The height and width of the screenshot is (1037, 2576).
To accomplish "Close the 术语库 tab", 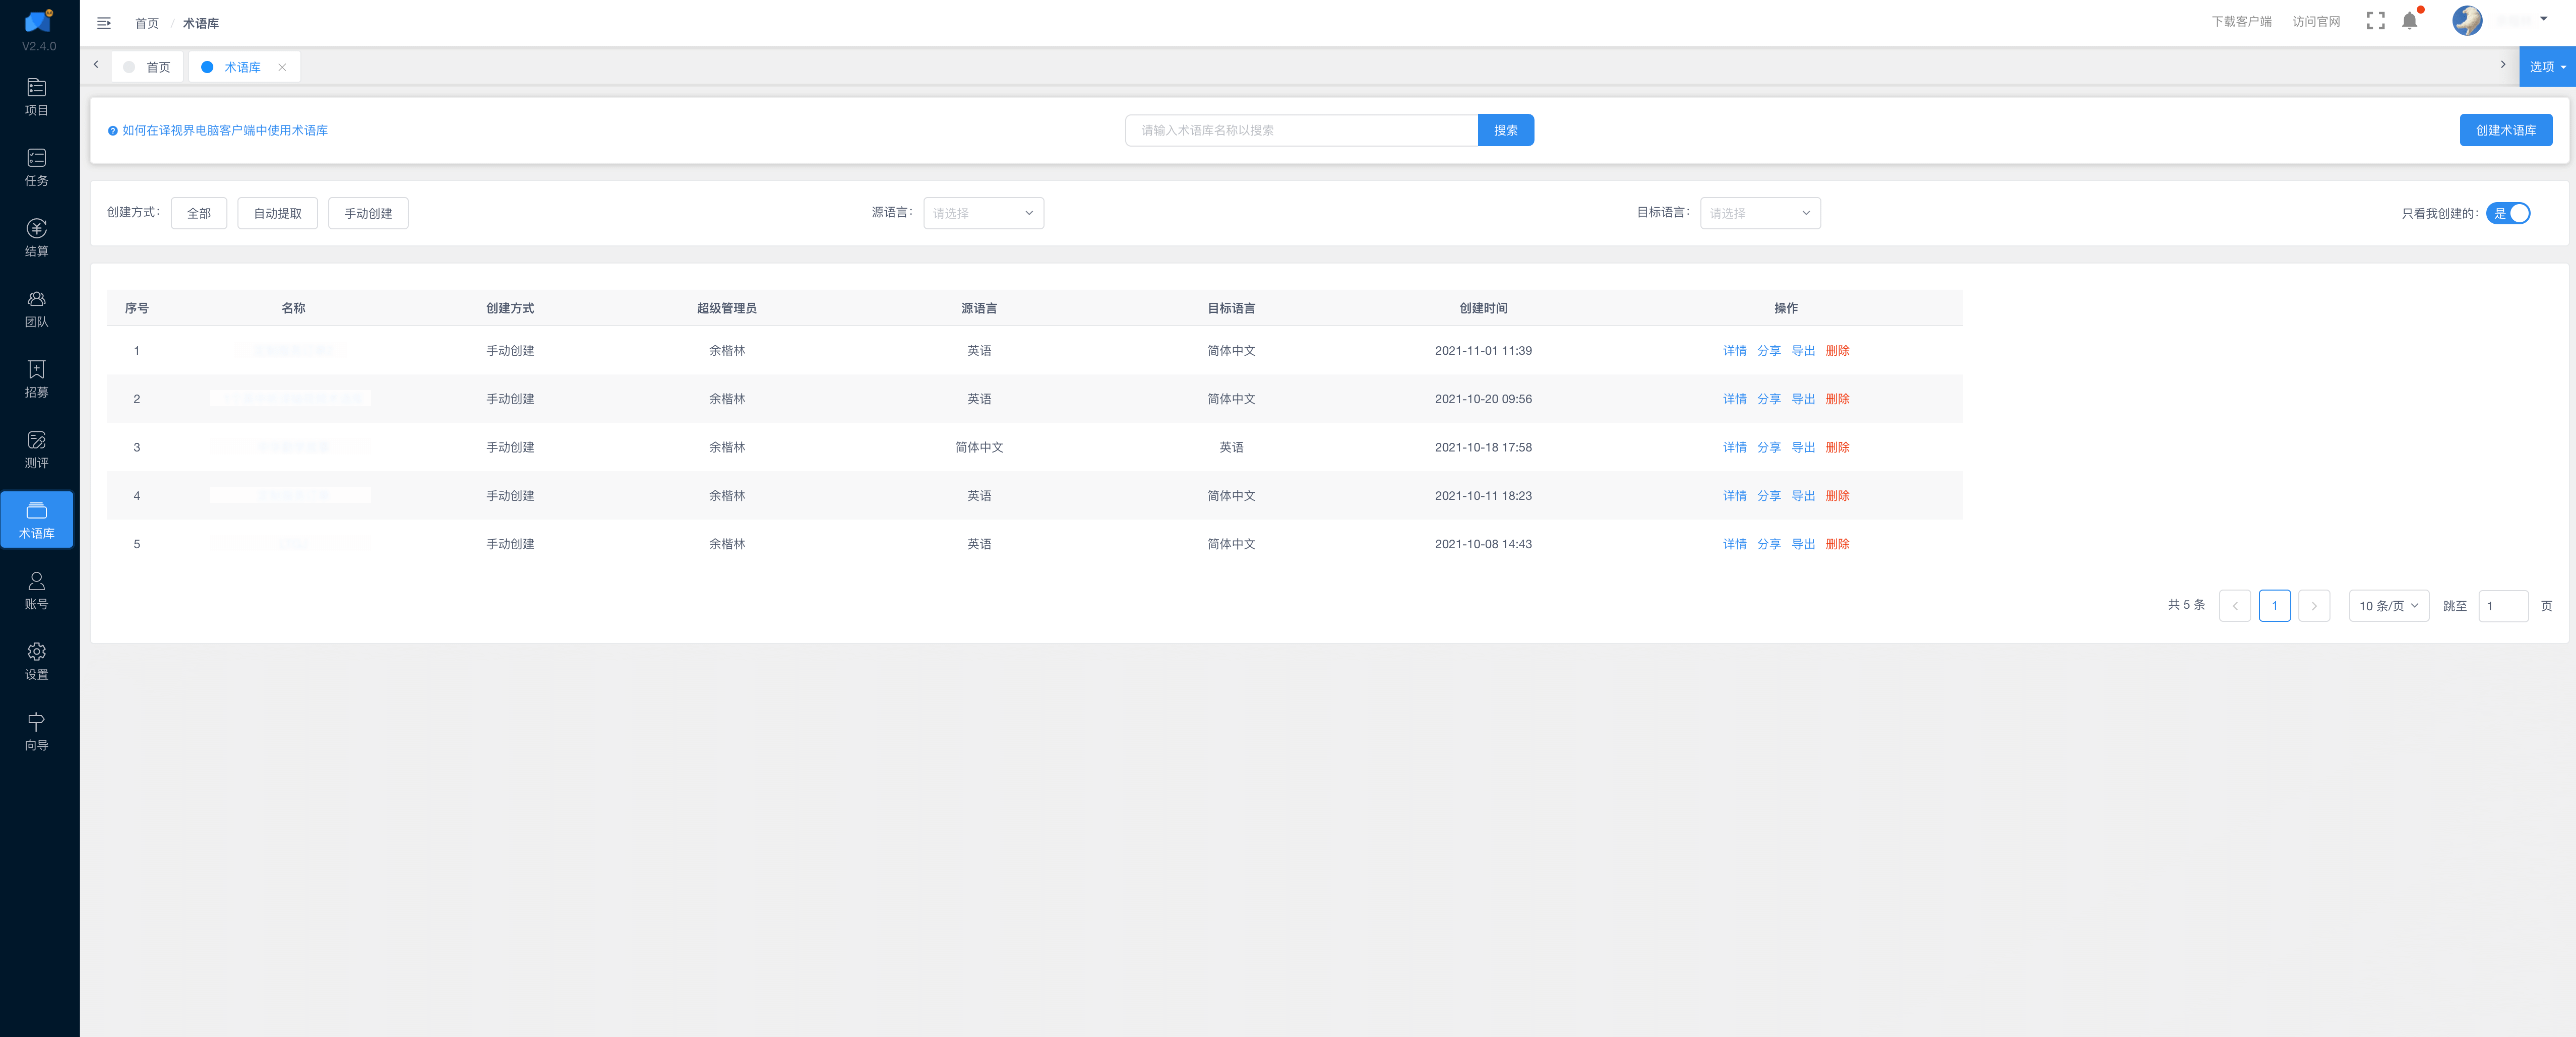I will (282, 67).
